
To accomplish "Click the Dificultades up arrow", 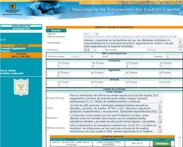I will pos(160,115).
